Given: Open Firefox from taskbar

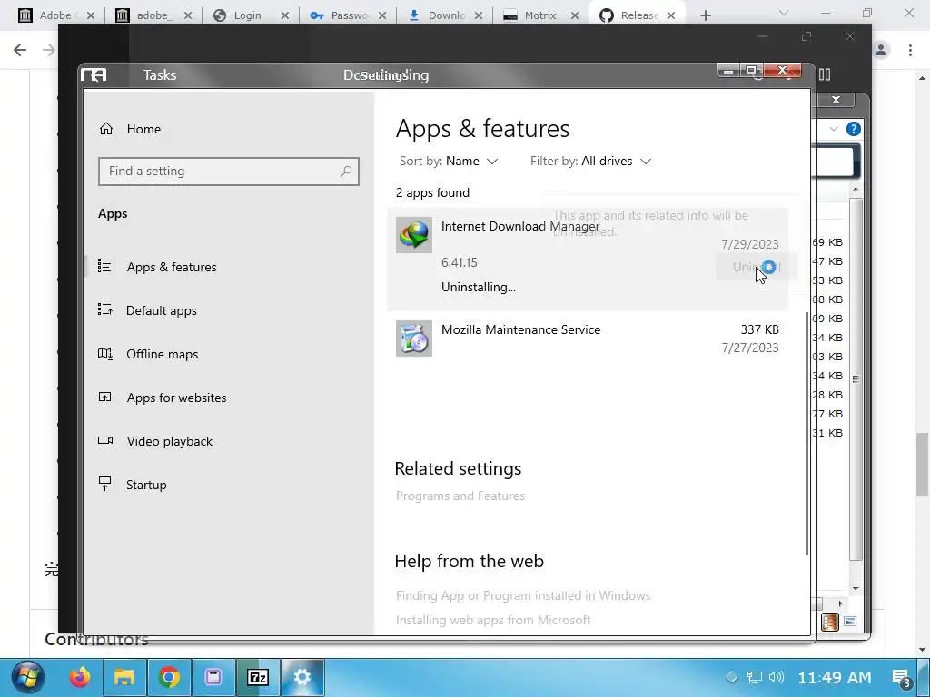Looking at the screenshot, I should (80, 677).
